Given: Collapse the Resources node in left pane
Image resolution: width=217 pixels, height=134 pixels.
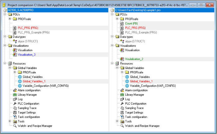Looking at the screenshot, I should click(5, 63).
